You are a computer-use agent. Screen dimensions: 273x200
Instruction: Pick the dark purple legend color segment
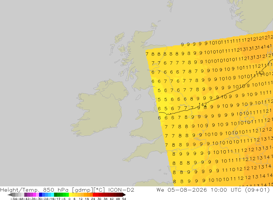tap(26, 195)
